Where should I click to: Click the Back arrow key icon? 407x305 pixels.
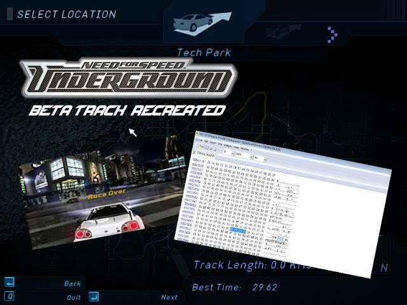[9, 282]
